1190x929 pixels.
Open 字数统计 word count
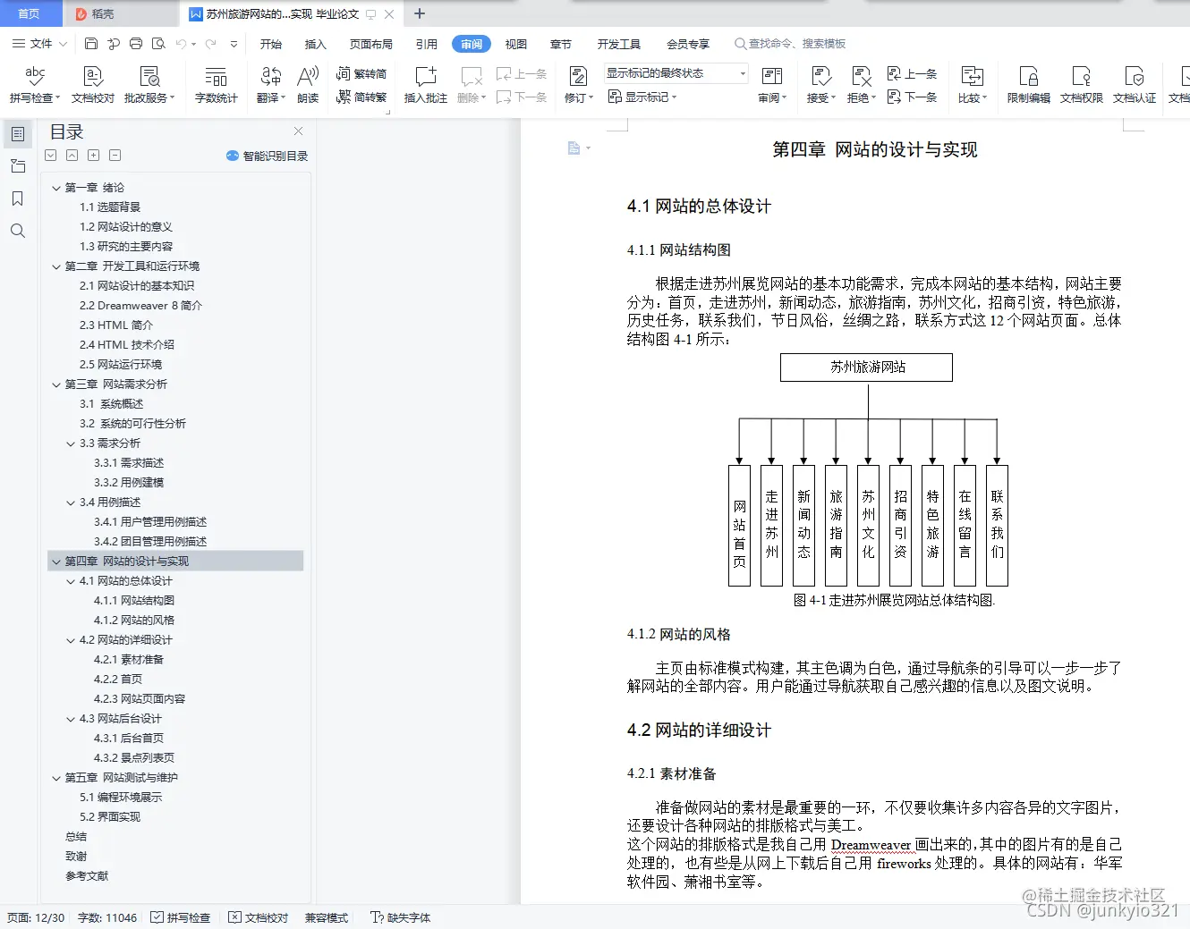pos(216,84)
